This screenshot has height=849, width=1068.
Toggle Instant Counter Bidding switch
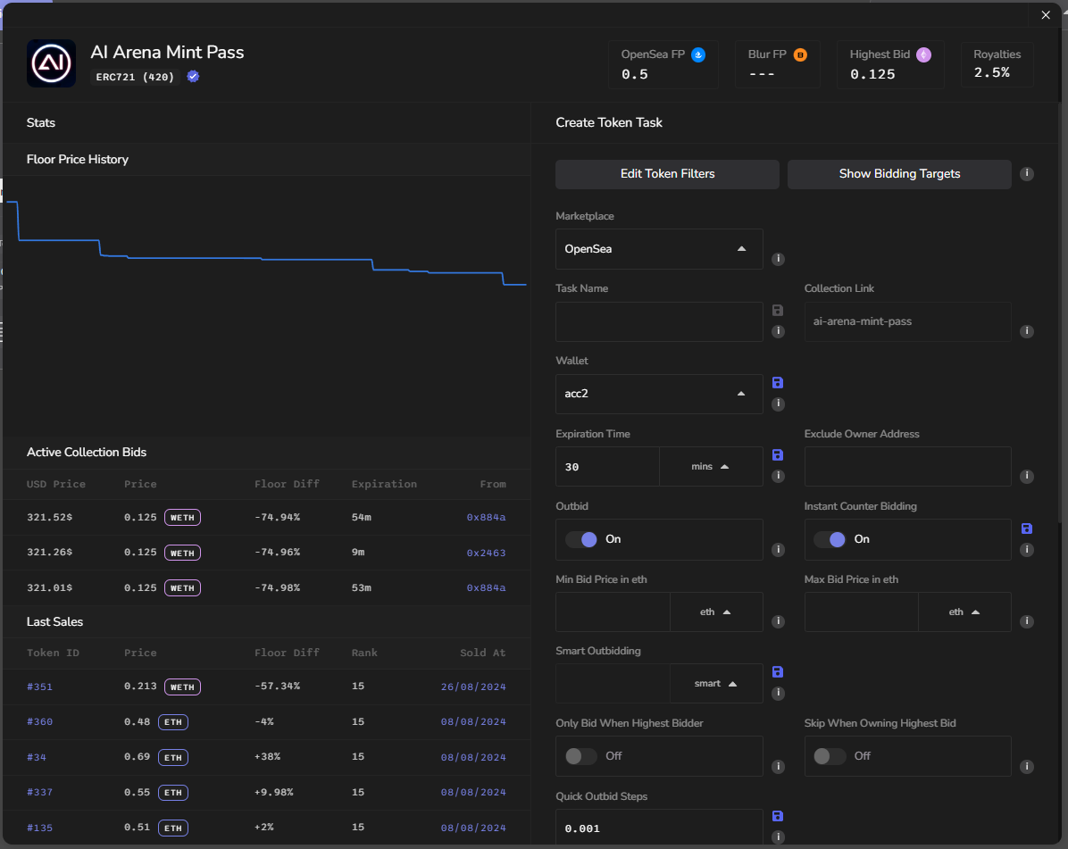coord(830,540)
